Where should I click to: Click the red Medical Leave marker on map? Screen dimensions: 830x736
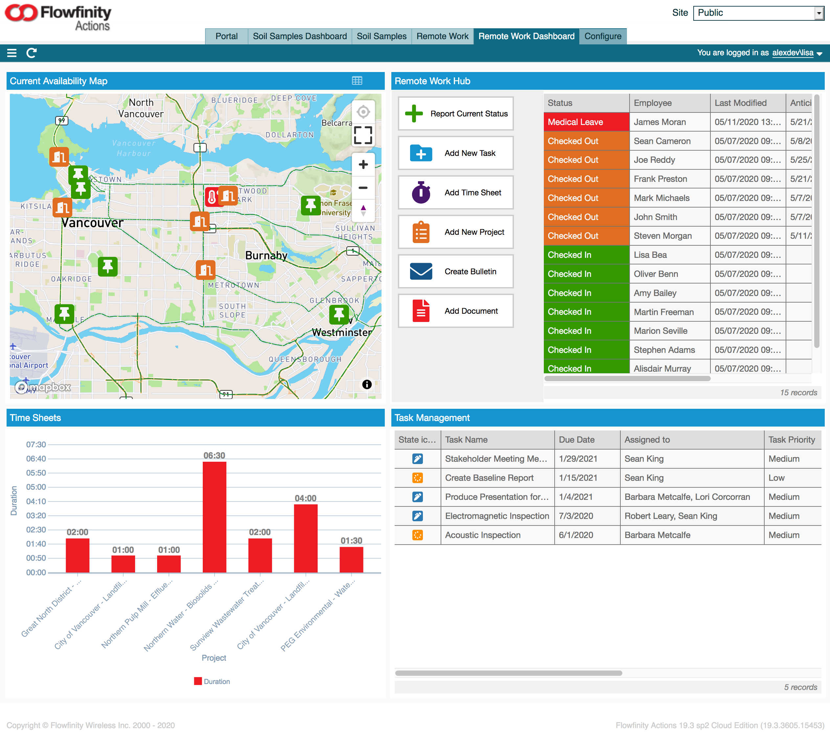pyautogui.click(x=212, y=198)
